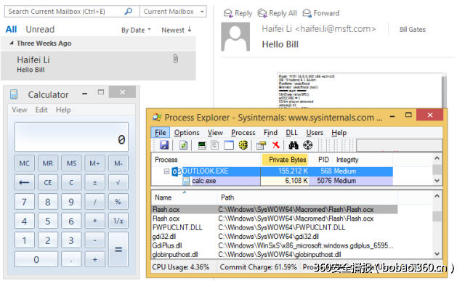Select the crosshair Find Window's Process icon

308,145
